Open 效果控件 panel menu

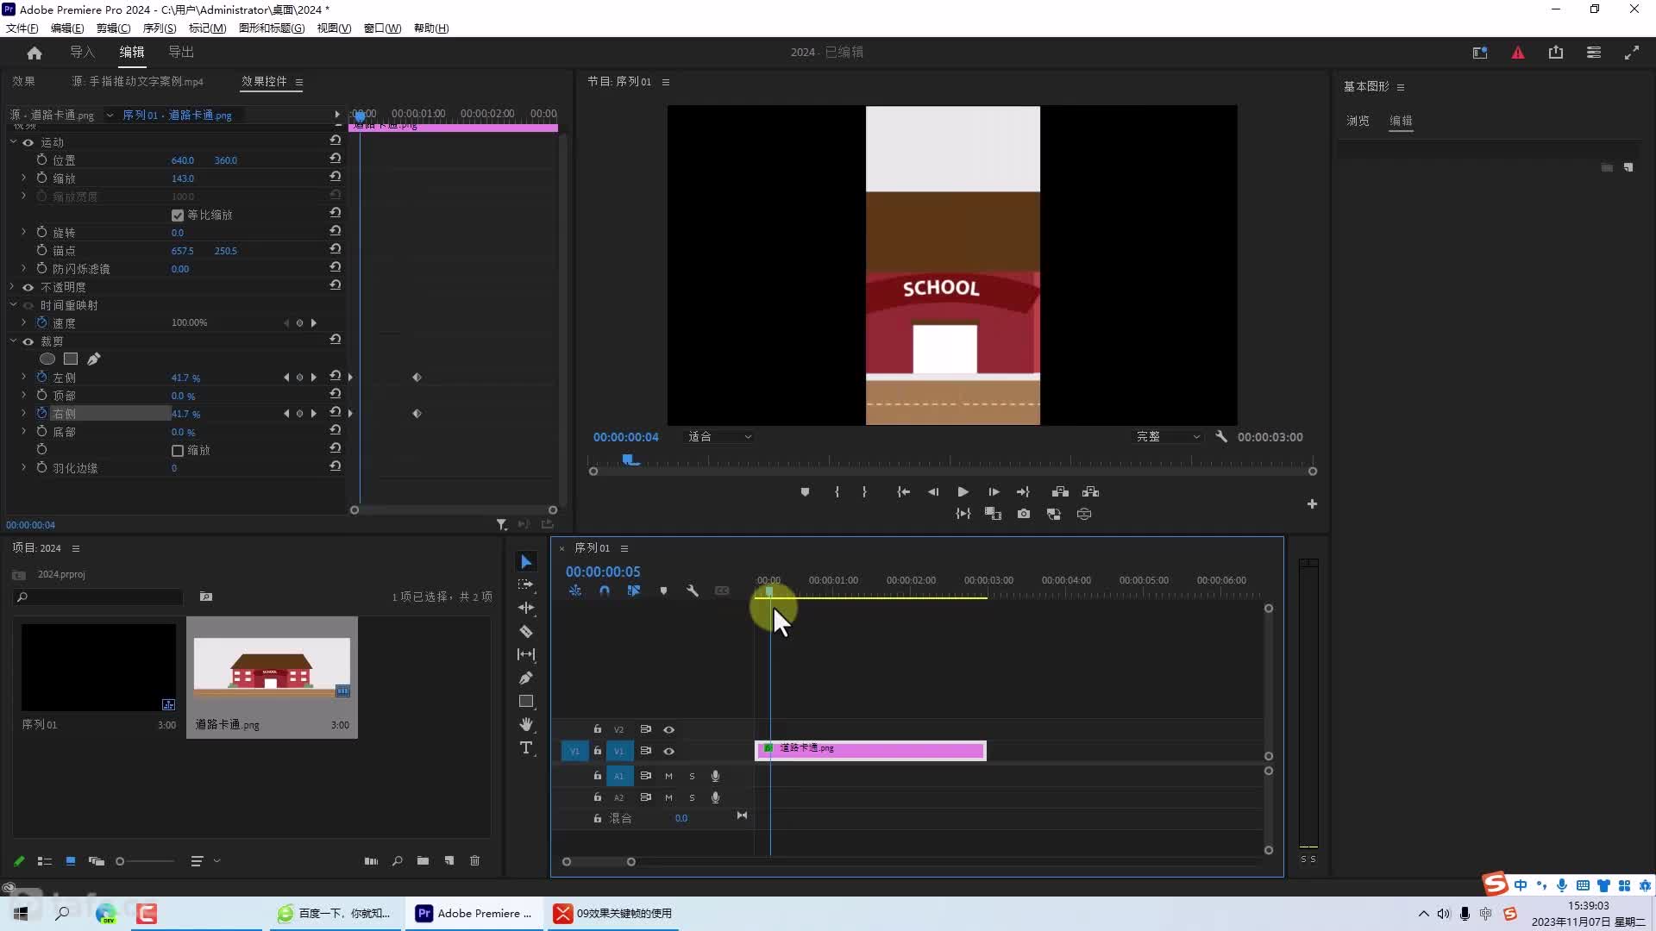tap(299, 82)
